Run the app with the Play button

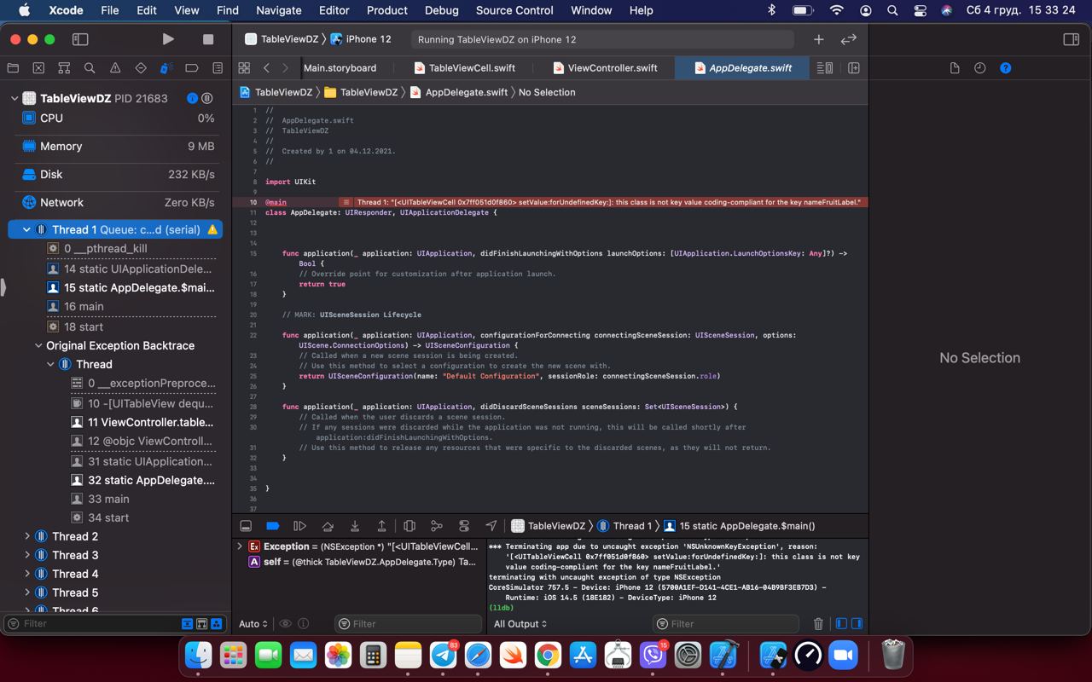168,39
